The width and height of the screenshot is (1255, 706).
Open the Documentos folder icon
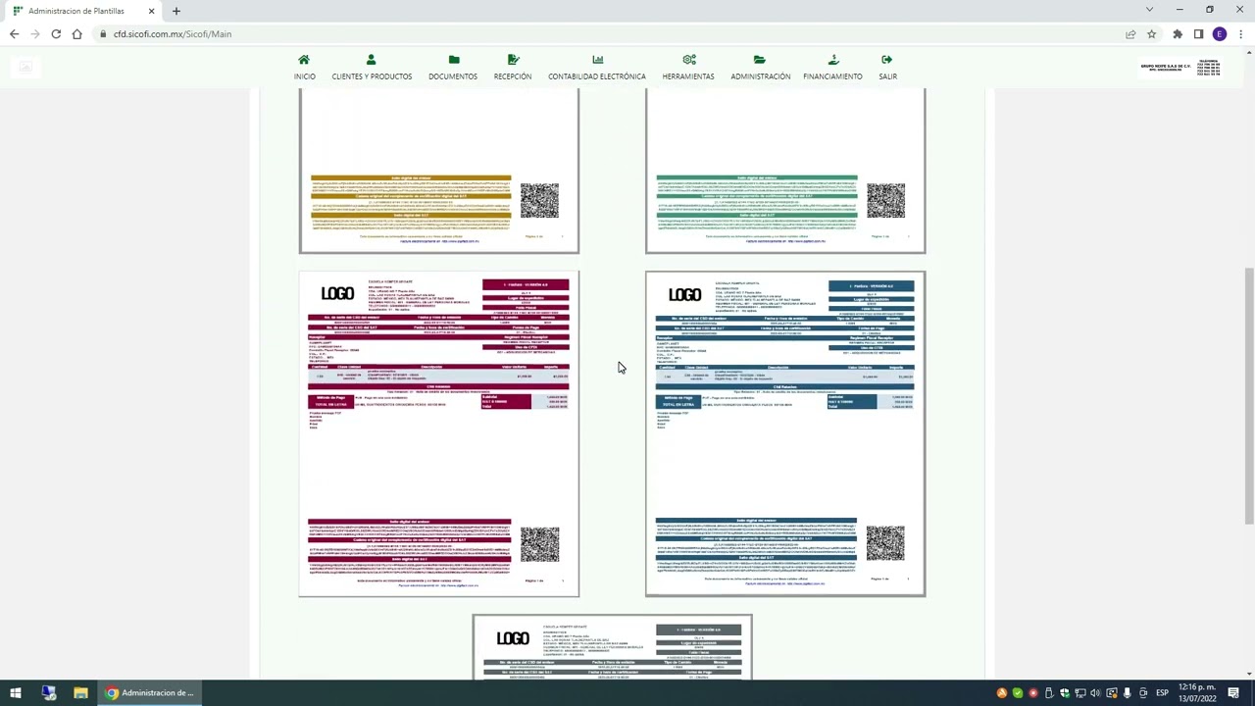[x=453, y=60]
